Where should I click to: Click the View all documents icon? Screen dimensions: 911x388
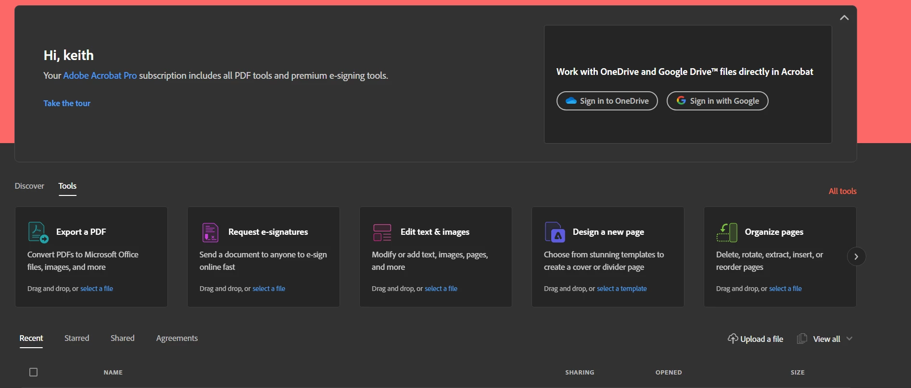(802, 339)
